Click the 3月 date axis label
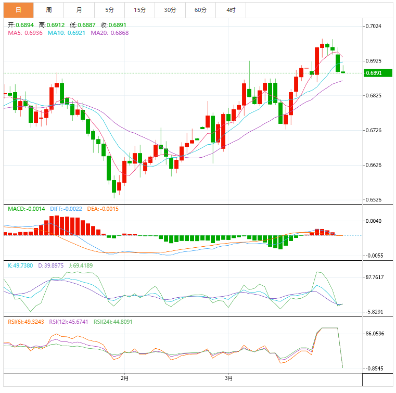This screenshot has height=393, width=396. tap(229, 378)
